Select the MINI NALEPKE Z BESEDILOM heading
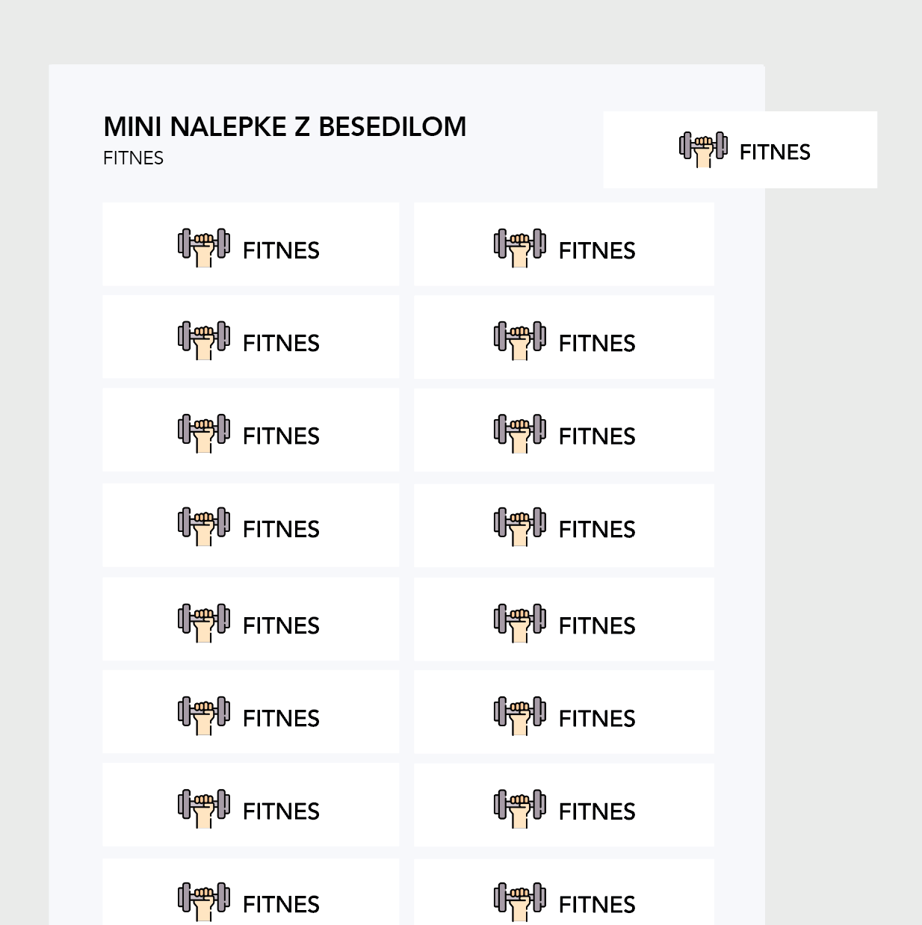Screen dimensions: 922x925 pos(285,127)
